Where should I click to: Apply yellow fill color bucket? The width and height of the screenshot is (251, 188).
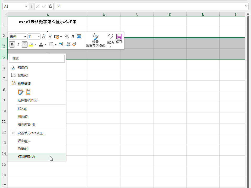pos(31,44)
